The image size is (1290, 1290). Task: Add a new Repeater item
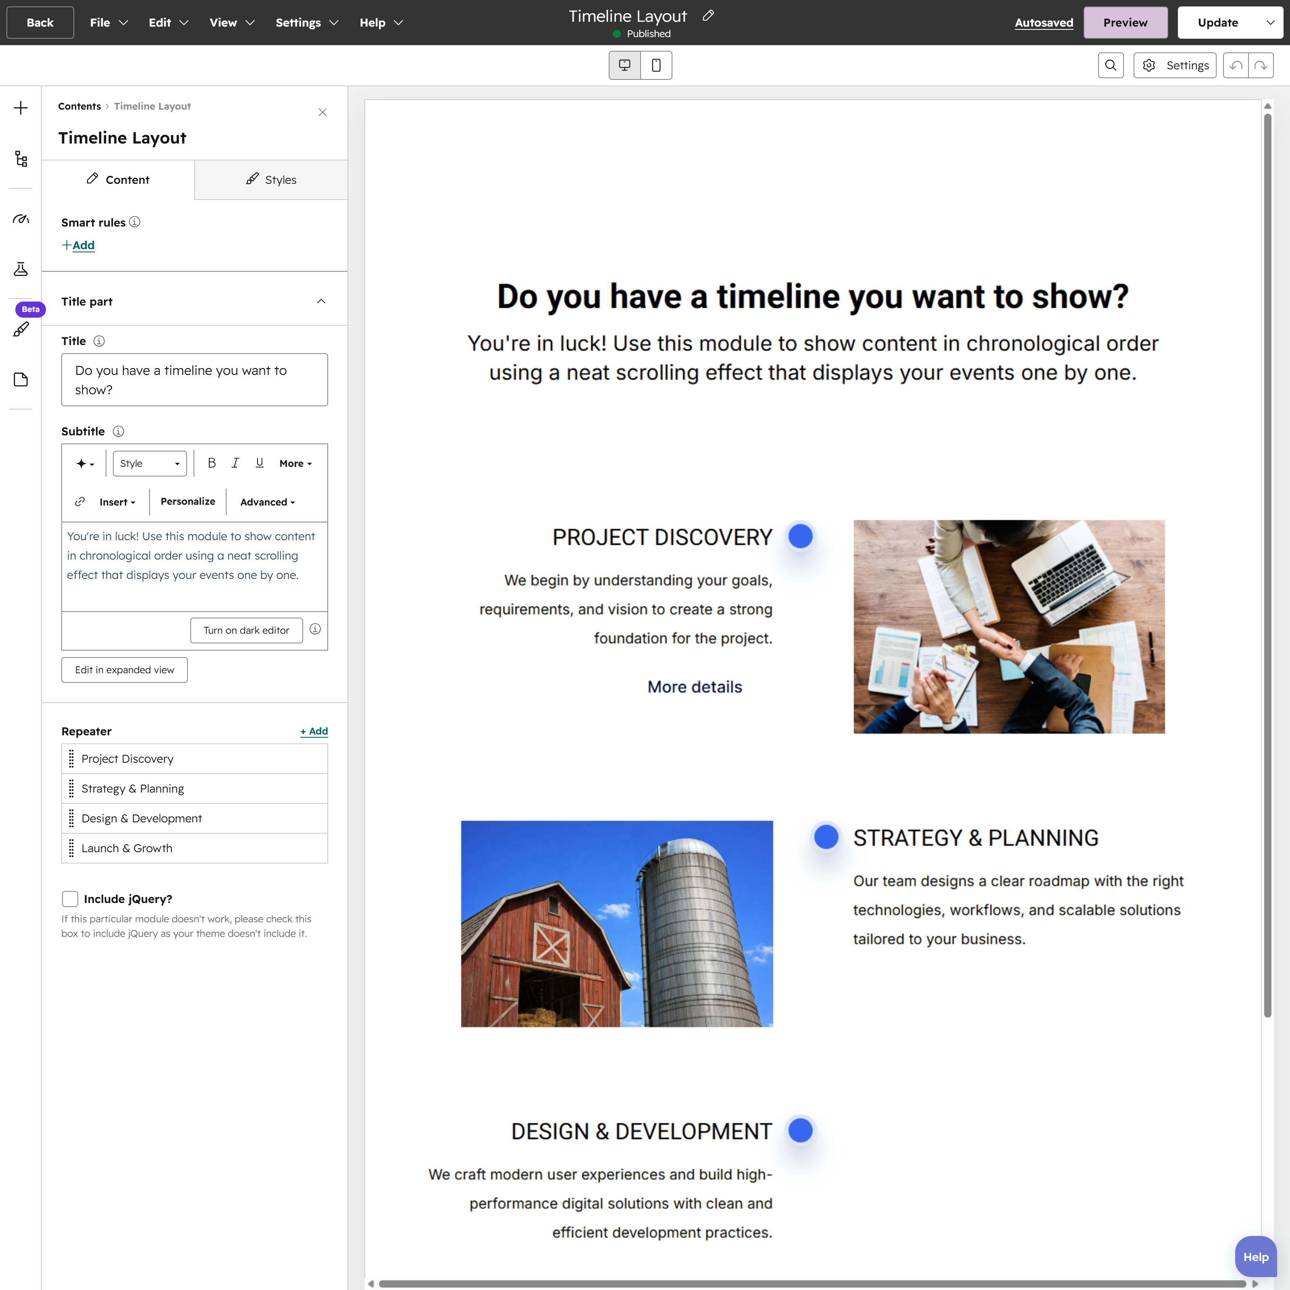point(314,731)
